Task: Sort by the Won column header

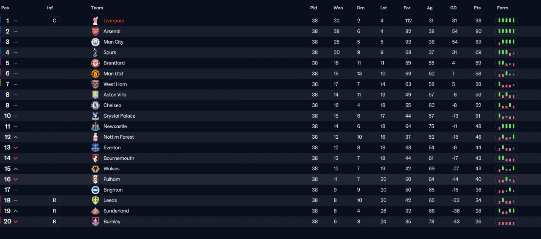Action: 338,8
